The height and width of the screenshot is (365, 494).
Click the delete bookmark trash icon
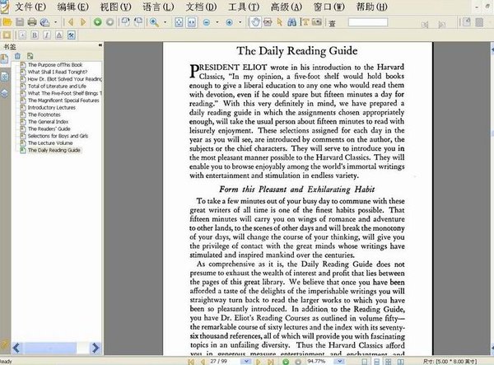point(17,56)
